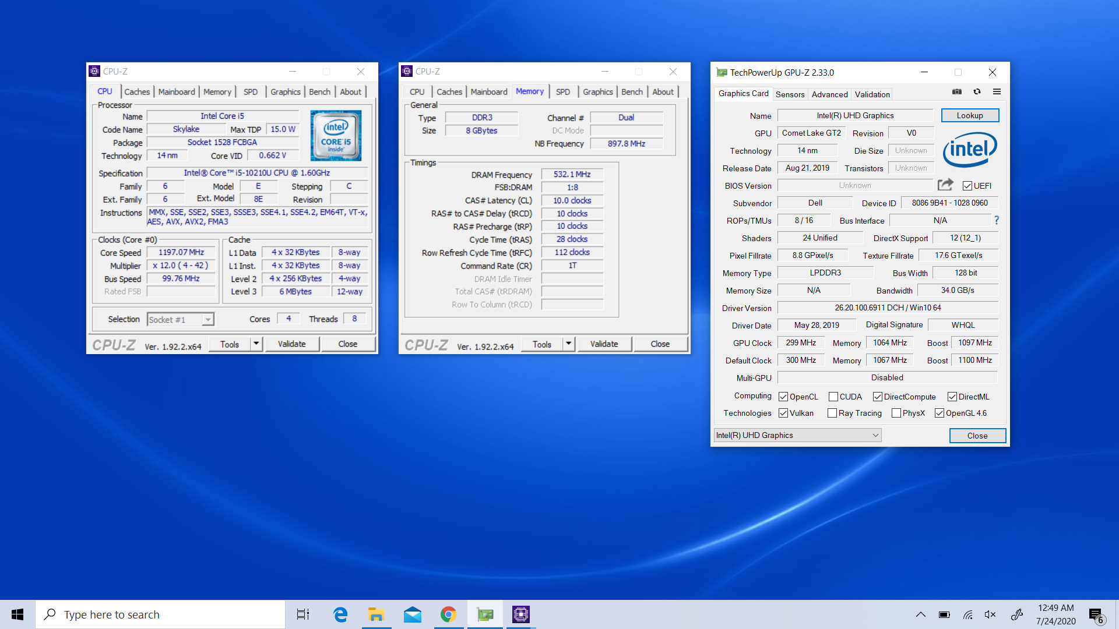The height and width of the screenshot is (629, 1119).
Task: Click the Intel logo in GPU-Z
Action: [x=970, y=150]
